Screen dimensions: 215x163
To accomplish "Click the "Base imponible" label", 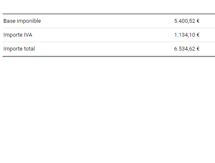I will coord(22,21).
